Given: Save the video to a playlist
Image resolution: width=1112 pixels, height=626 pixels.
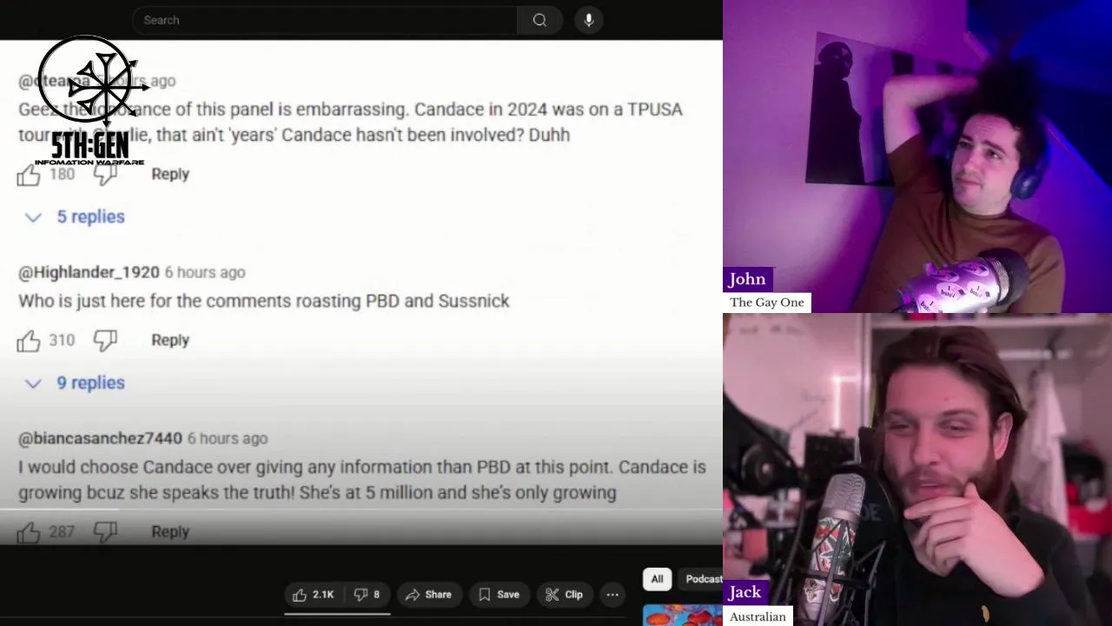Looking at the screenshot, I should pos(499,595).
